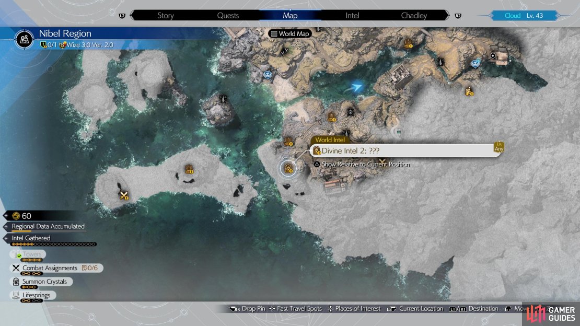Click the L2 previous-tab icon

tap(122, 16)
